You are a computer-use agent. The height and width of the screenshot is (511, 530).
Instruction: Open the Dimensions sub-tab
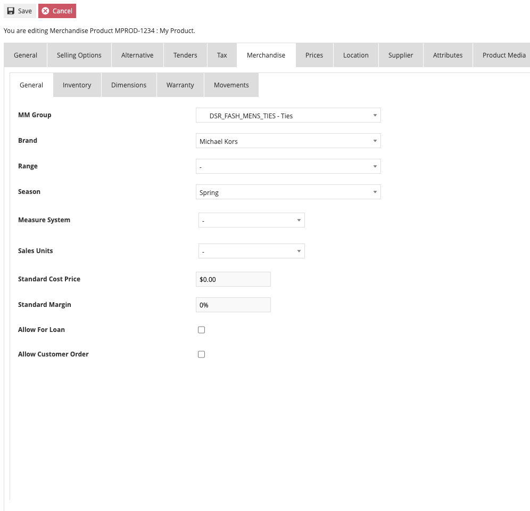coord(129,85)
